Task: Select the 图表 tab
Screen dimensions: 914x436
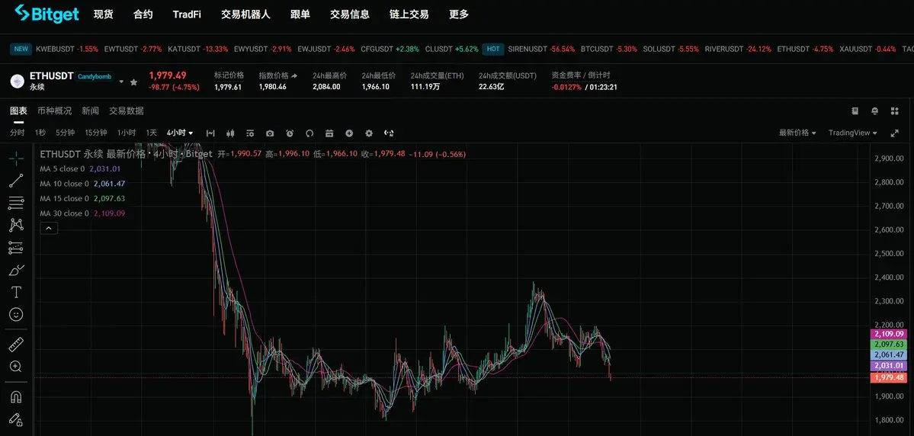Action: point(18,111)
